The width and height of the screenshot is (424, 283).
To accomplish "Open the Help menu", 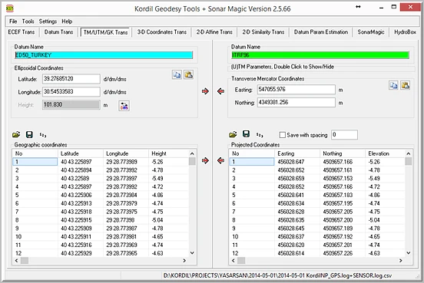I will (67, 21).
